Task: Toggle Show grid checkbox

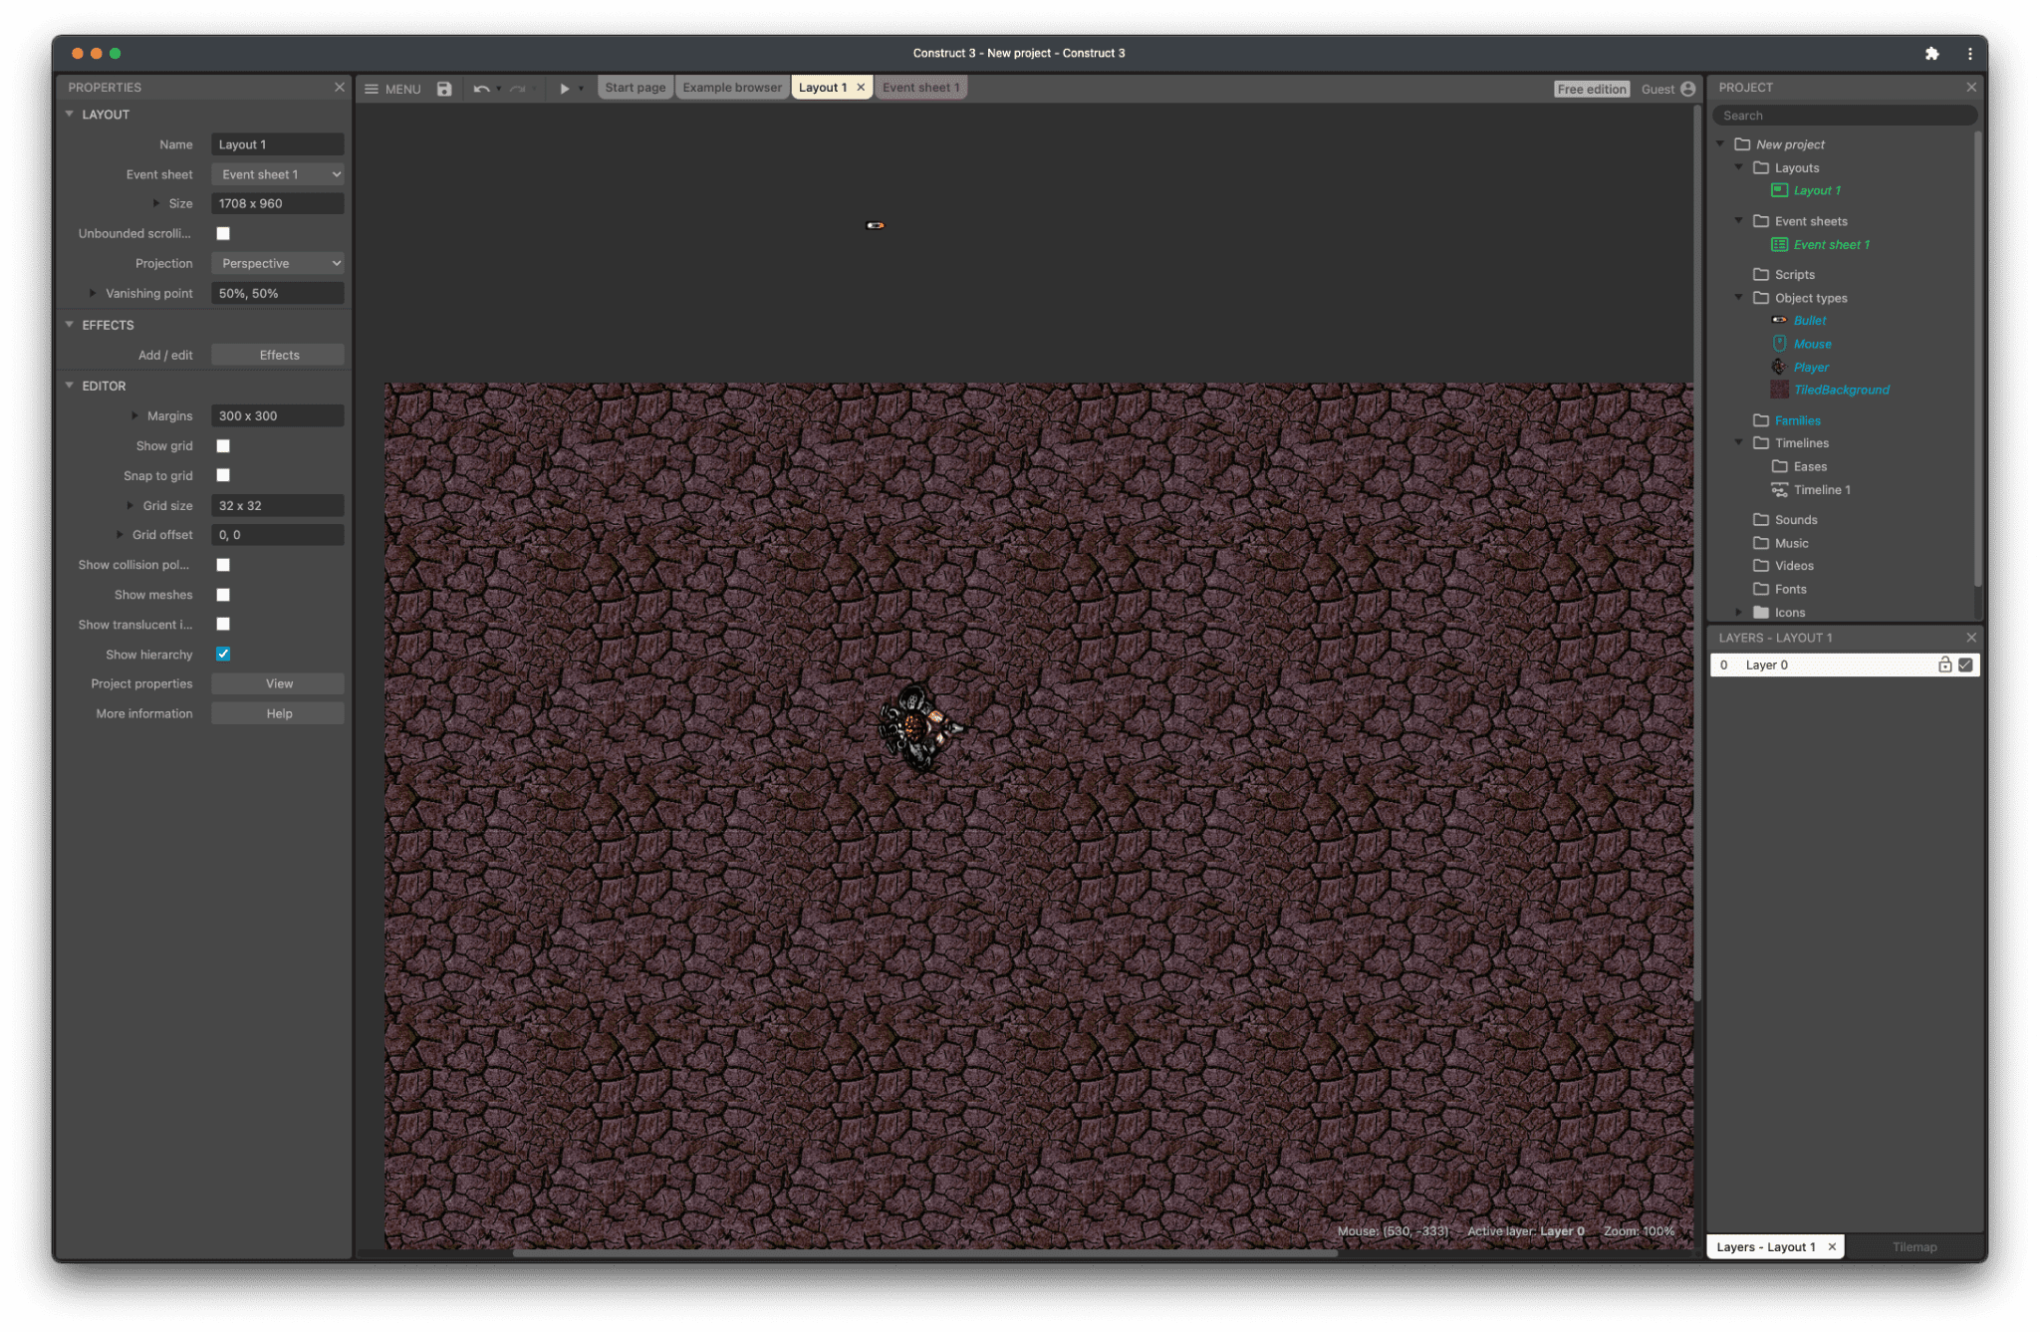Action: 224,444
